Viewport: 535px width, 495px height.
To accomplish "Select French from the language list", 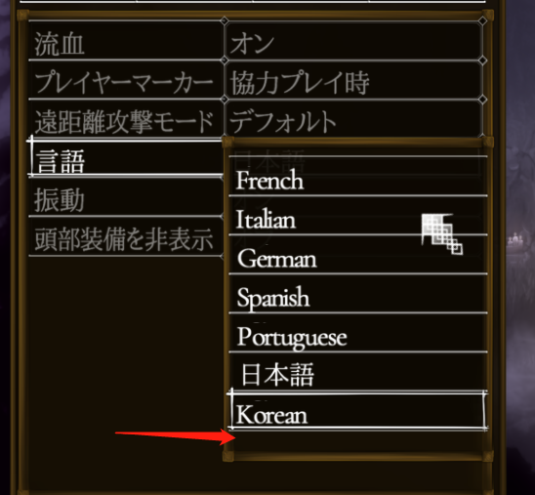I will point(358,177).
